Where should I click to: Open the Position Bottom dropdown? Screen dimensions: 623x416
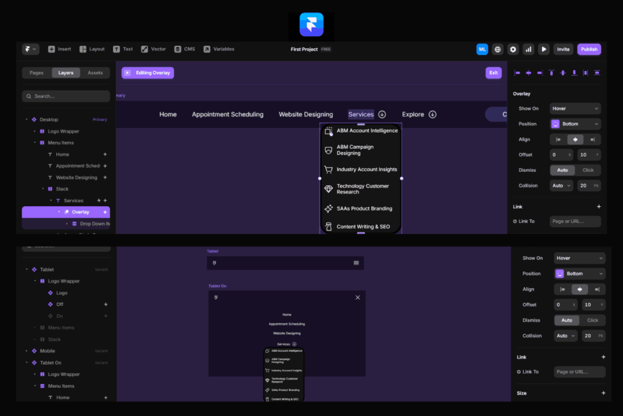coord(575,124)
